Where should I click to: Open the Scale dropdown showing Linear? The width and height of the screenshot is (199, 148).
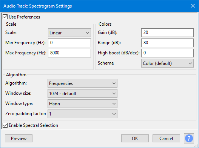tap(69, 32)
